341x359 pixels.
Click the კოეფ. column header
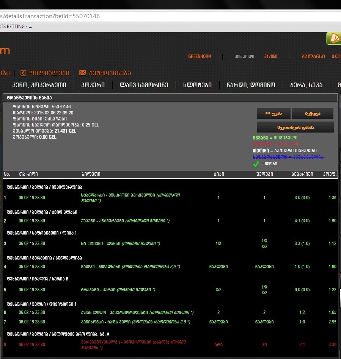coord(332,174)
